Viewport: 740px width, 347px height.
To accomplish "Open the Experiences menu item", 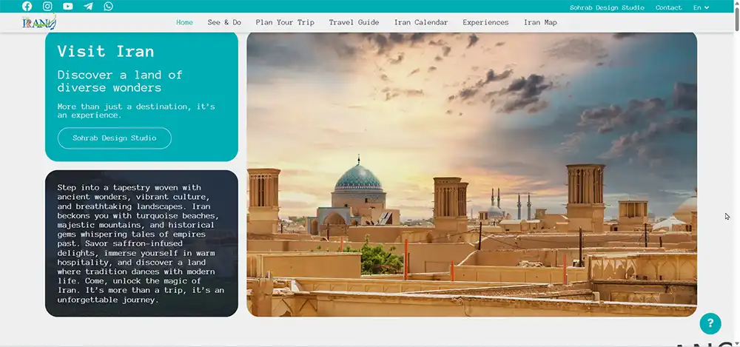I will pyautogui.click(x=485, y=22).
